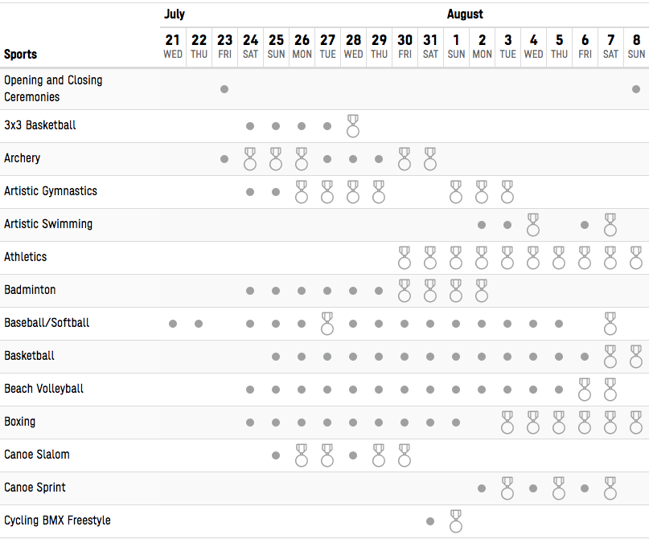This screenshot has width=649, height=539.
Task: Click the Badminton medal on July 30
Action: point(405,291)
